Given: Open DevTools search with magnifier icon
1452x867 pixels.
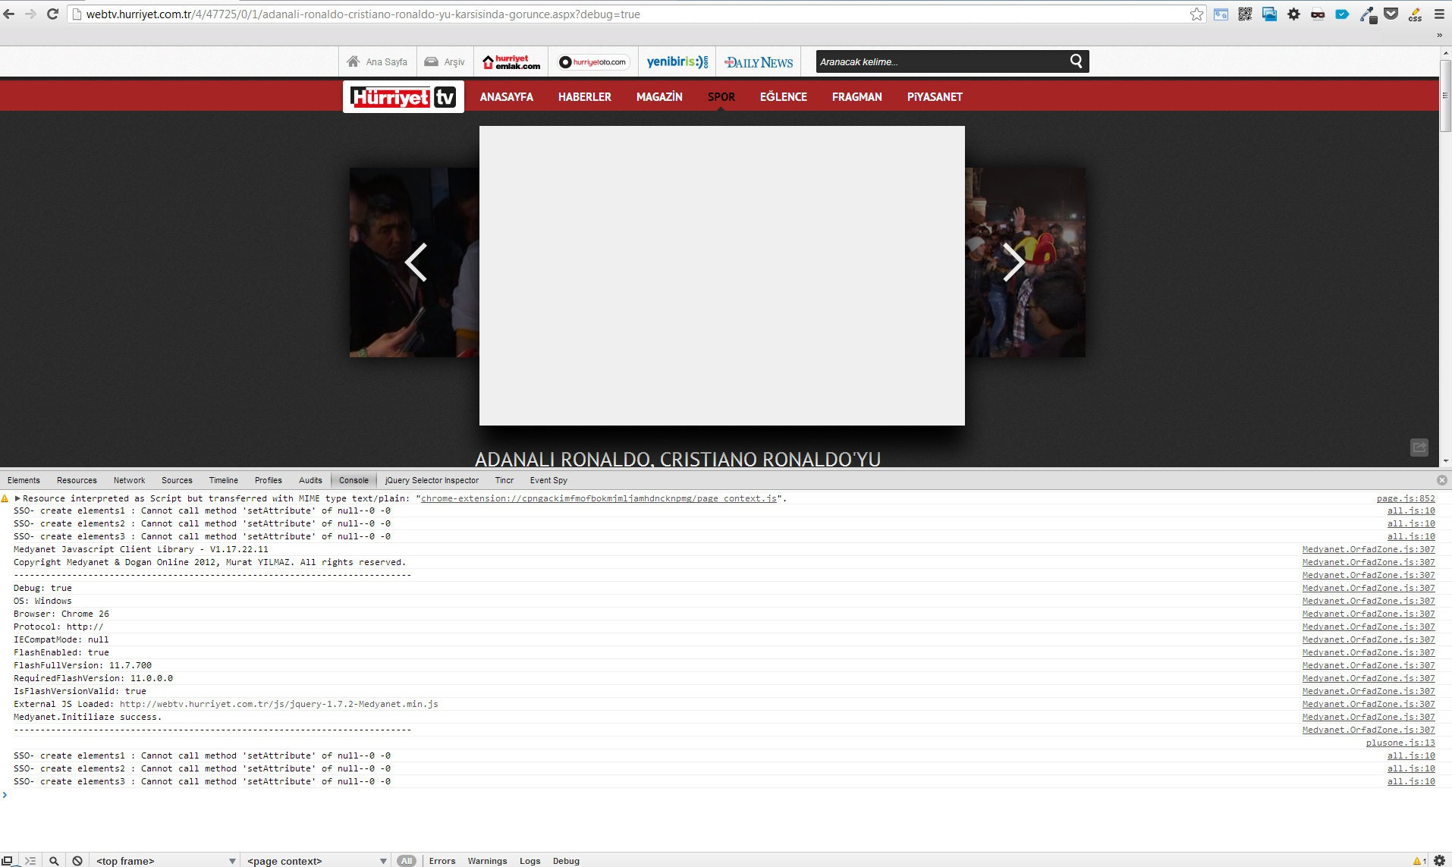Looking at the screenshot, I should click(54, 860).
